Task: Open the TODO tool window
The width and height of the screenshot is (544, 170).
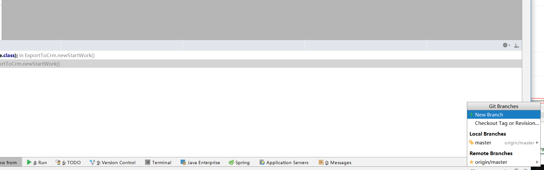Action: (x=68, y=163)
